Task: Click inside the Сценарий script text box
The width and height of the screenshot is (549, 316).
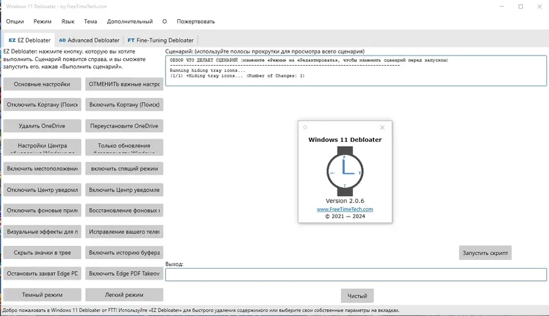Action: click(355, 71)
